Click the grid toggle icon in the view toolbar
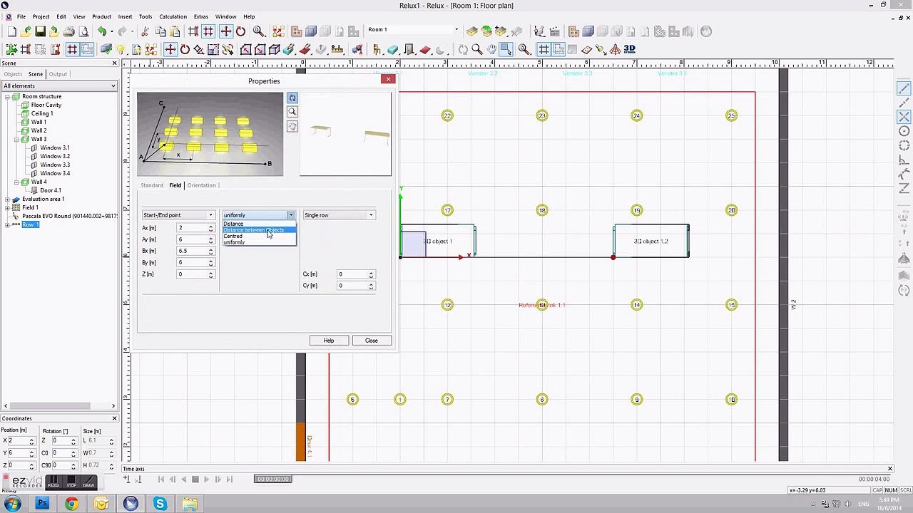This screenshot has height=513, width=913. tap(544, 49)
